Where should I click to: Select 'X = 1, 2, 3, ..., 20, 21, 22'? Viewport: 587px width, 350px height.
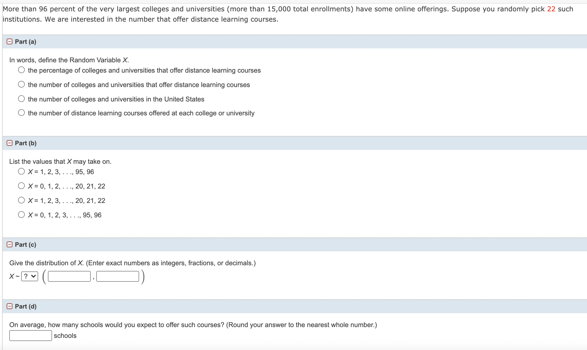22,200
